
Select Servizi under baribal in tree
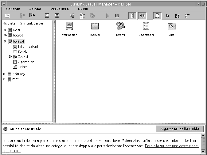tap(23, 51)
